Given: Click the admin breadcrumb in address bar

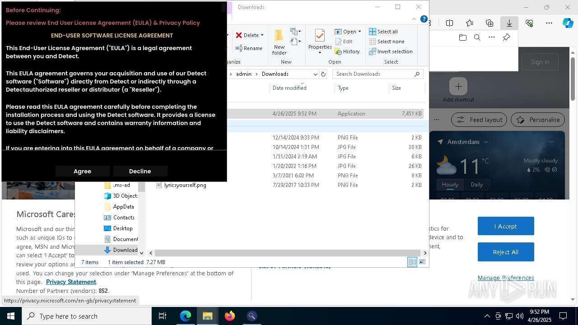Looking at the screenshot, I should coord(243,74).
